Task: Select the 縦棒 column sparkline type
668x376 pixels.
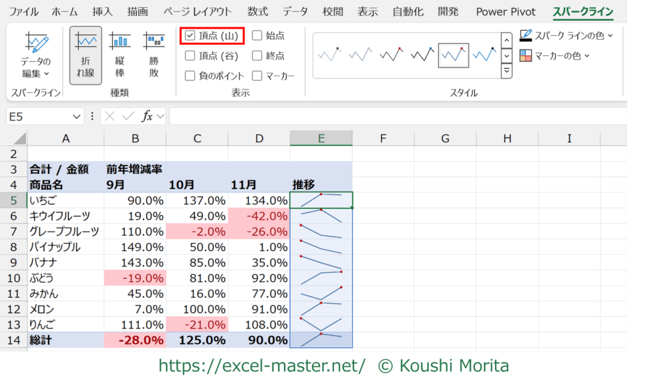Action: tap(120, 55)
